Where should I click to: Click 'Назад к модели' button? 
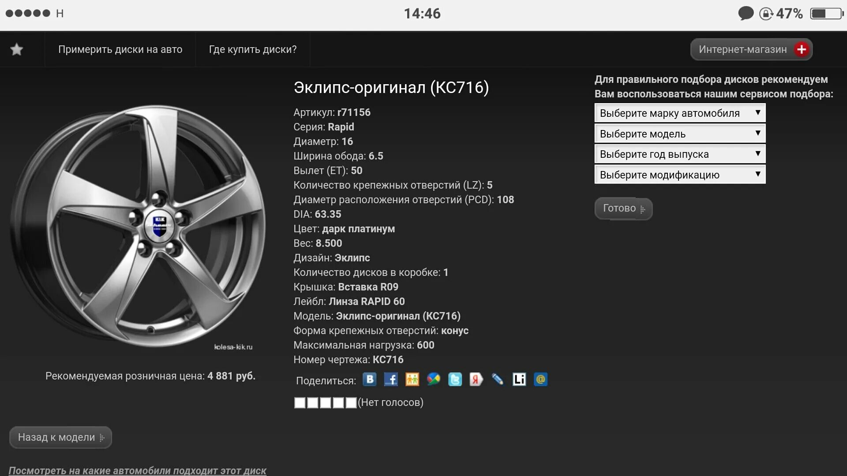tap(60, 437)
